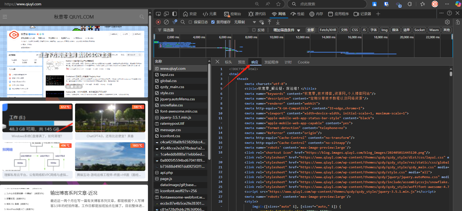The image size is (462, 211).
Task: Select the layui.css request row
Action: pyautogui.click(x=181, y=75)
